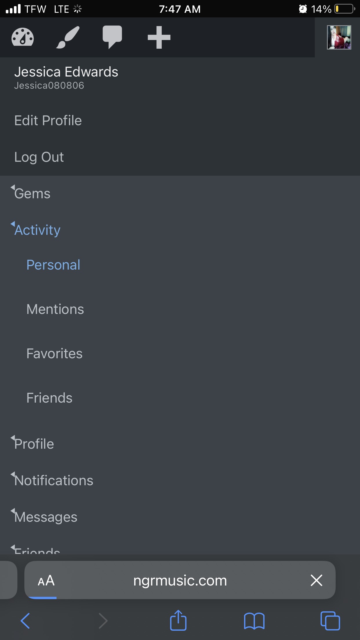360x640 pixels.
Task: Open Safari tabs overview icon
Action: tap(330, 621)
